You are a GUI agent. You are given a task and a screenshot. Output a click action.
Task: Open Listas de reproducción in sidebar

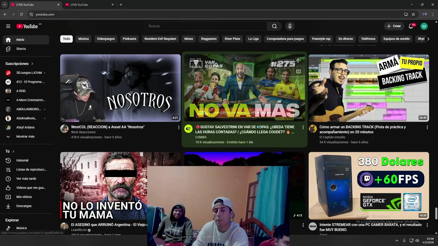pos(26,169)
